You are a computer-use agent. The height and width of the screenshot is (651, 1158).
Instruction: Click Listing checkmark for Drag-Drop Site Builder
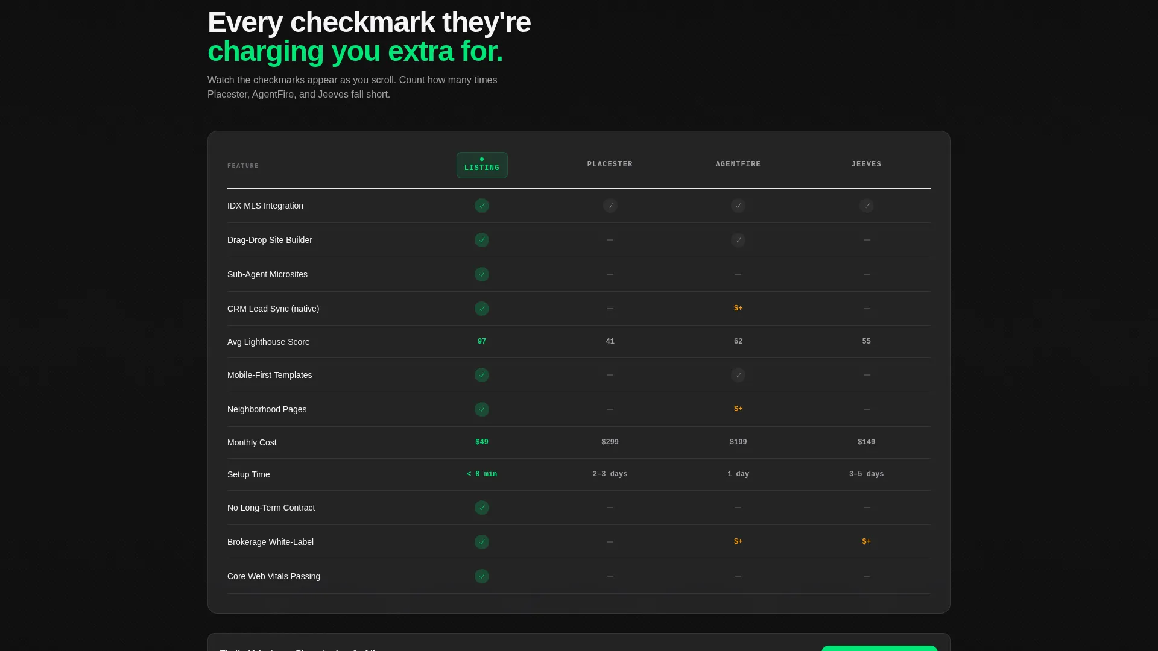pos(482,240)
